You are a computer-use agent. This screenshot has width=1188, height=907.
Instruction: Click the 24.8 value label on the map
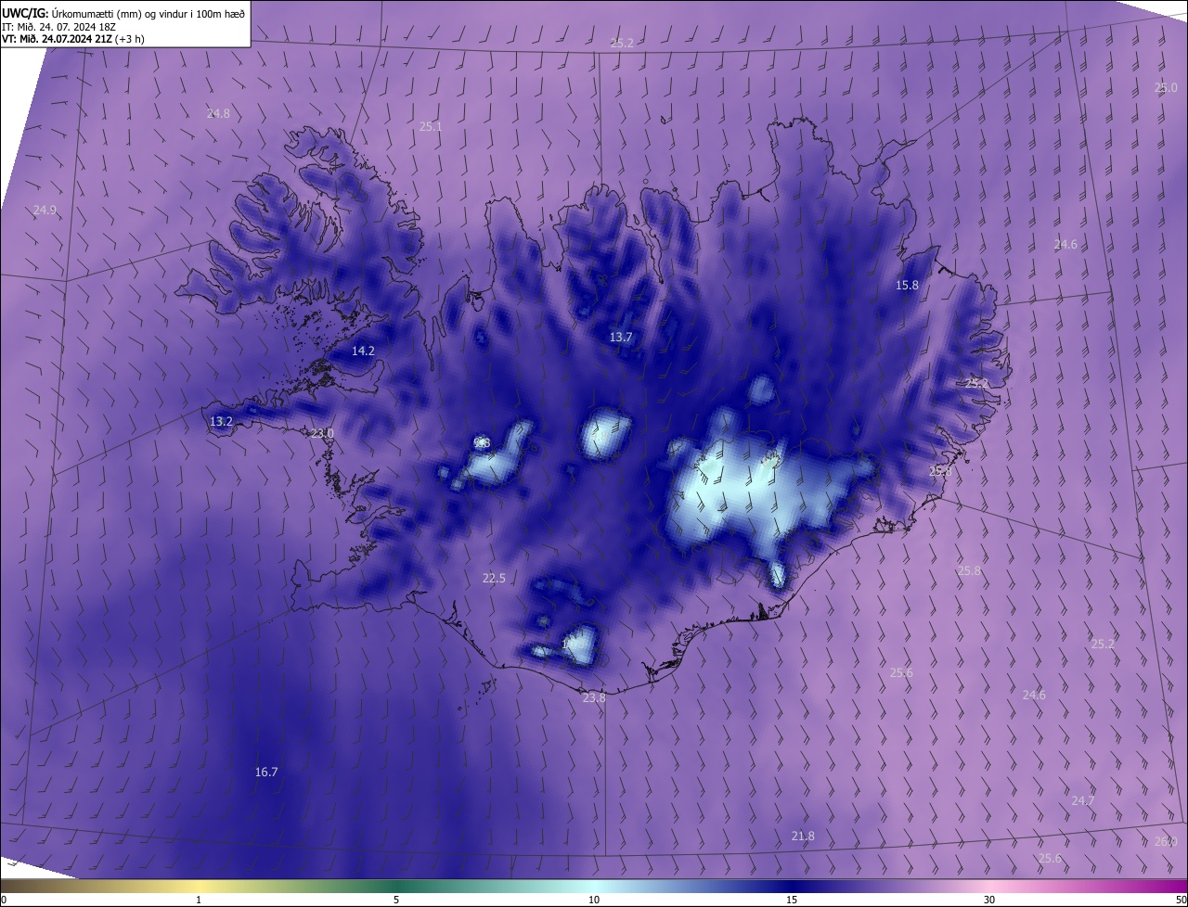(218, 114)
